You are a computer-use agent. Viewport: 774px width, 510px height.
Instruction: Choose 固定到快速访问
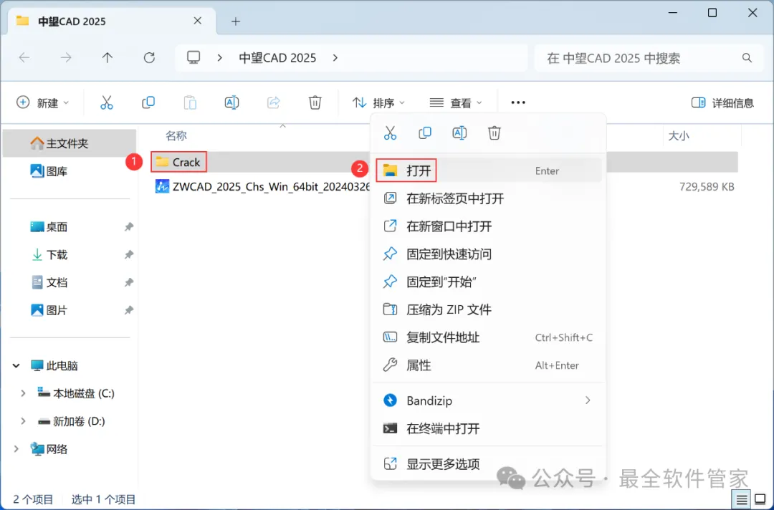[488, 254]
